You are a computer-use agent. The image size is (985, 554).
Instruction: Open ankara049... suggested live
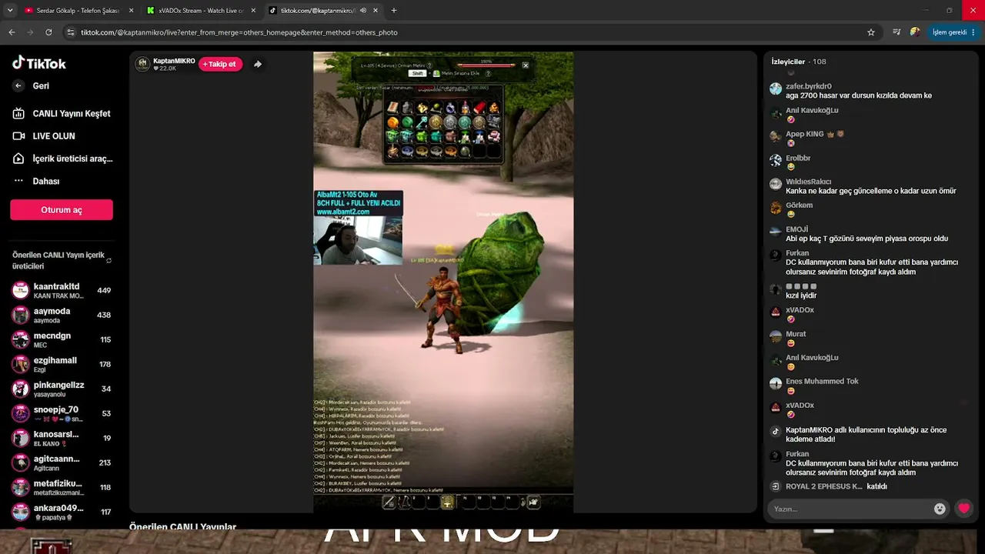[62, 512]
